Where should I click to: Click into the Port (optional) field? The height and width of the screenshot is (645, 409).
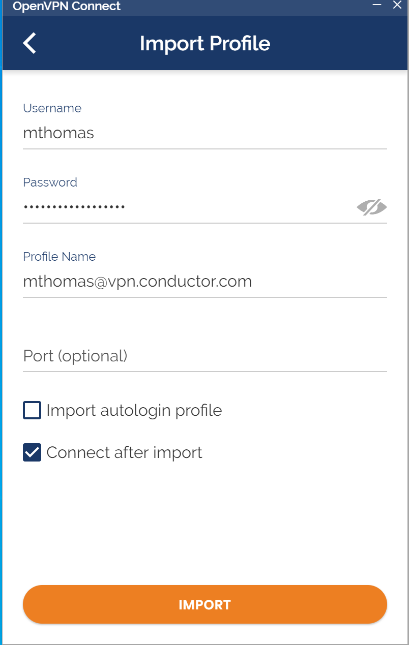(205, 356)
